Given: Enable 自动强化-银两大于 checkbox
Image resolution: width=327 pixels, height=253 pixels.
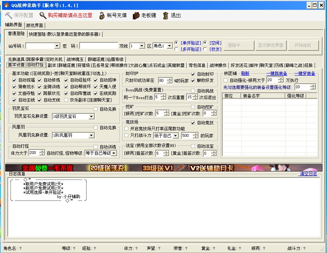Looking at the screenshot, I should (225, 80).
